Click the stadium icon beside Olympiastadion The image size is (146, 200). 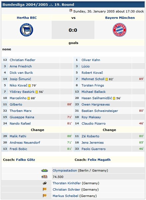point(45,170)
